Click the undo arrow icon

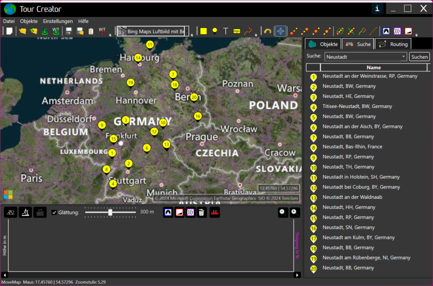pyautogui.click(x=267, y=31)
